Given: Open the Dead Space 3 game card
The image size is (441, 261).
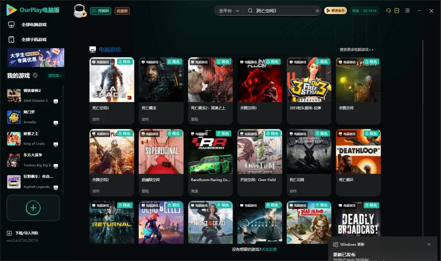Looking at the screenshot, I should click(112, 90).
